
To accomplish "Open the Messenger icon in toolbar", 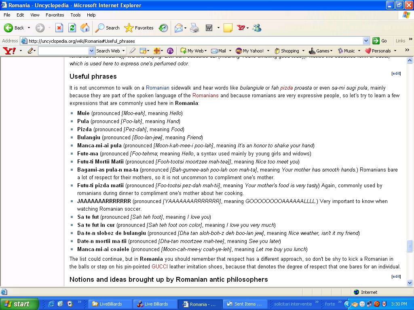I will (257, 28).
